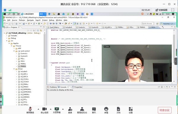Click the switch view button
The height and width of the screenshot is (114, 178).
pyautogui.click(x=162, y=10)
